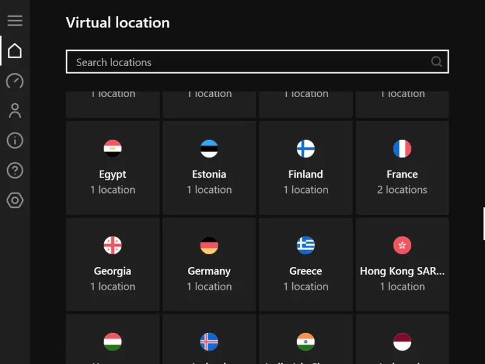
Task: Click the Estonia flag icon
Action: [209, 149]
